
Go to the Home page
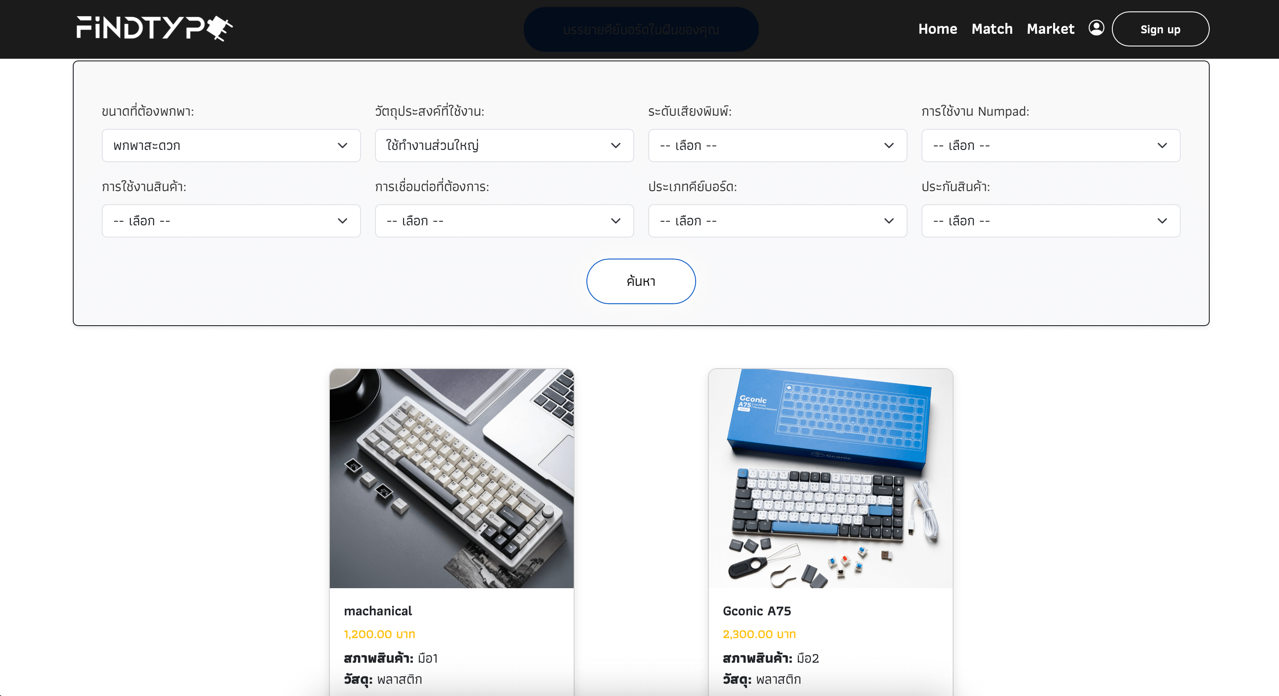tap(937, 29)
